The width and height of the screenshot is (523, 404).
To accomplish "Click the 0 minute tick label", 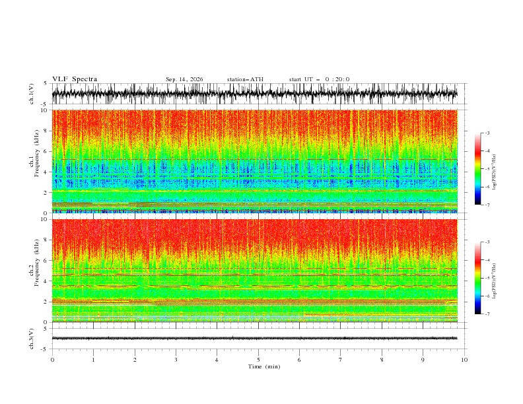I will click(52, 360).
